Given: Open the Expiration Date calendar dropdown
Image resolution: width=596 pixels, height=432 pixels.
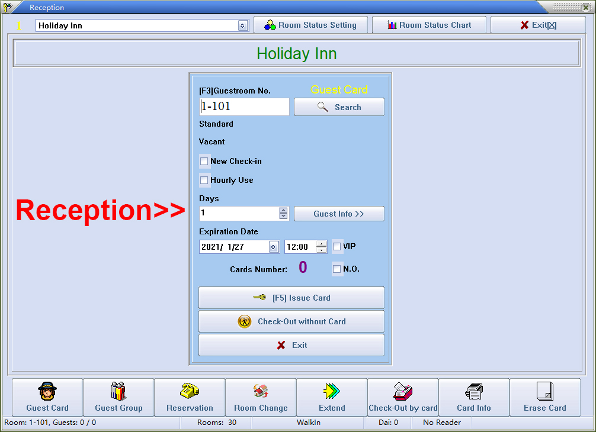Looking at the screenshot, I should click(273, 247).
